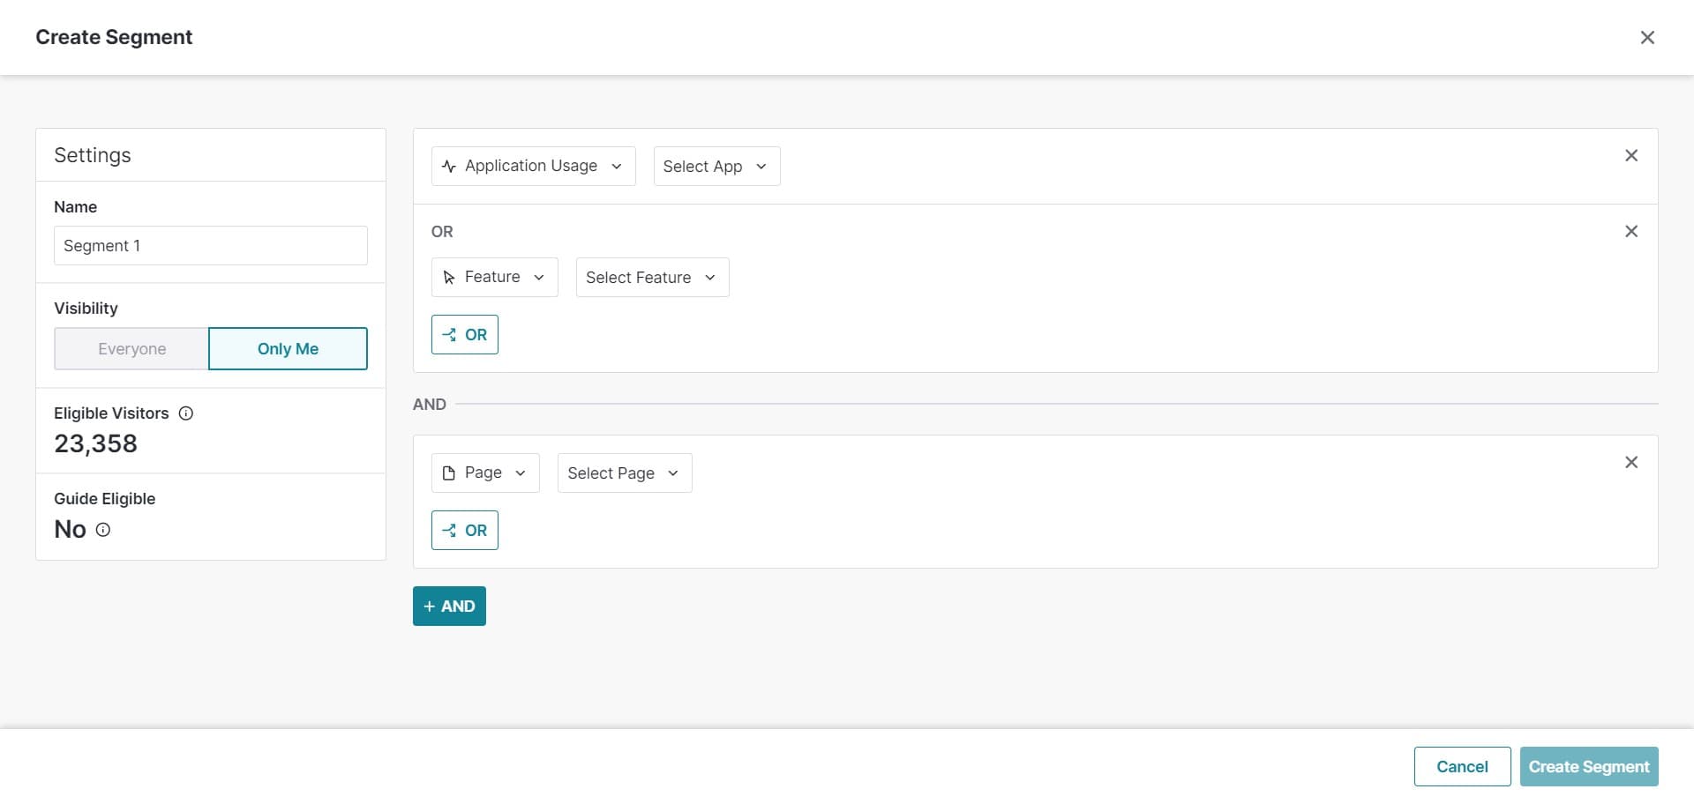Set visibility to Only Me
Screen dimensions: 1694x804
click(289, 348)
